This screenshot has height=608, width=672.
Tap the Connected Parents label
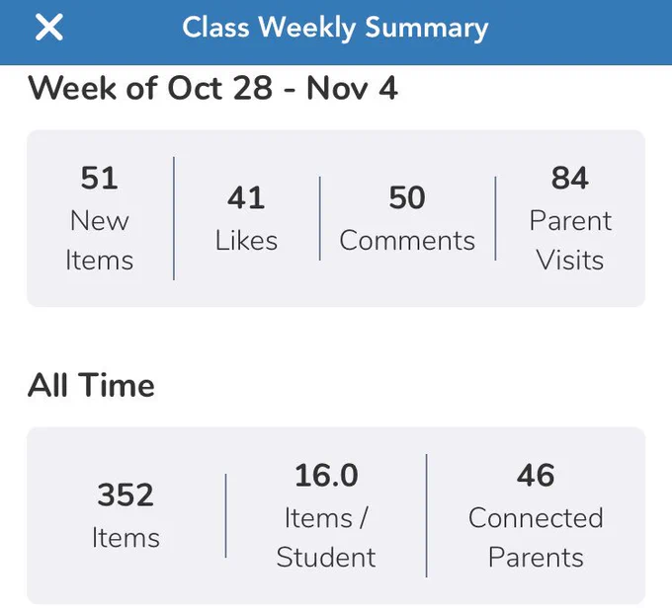click(536, 538)
